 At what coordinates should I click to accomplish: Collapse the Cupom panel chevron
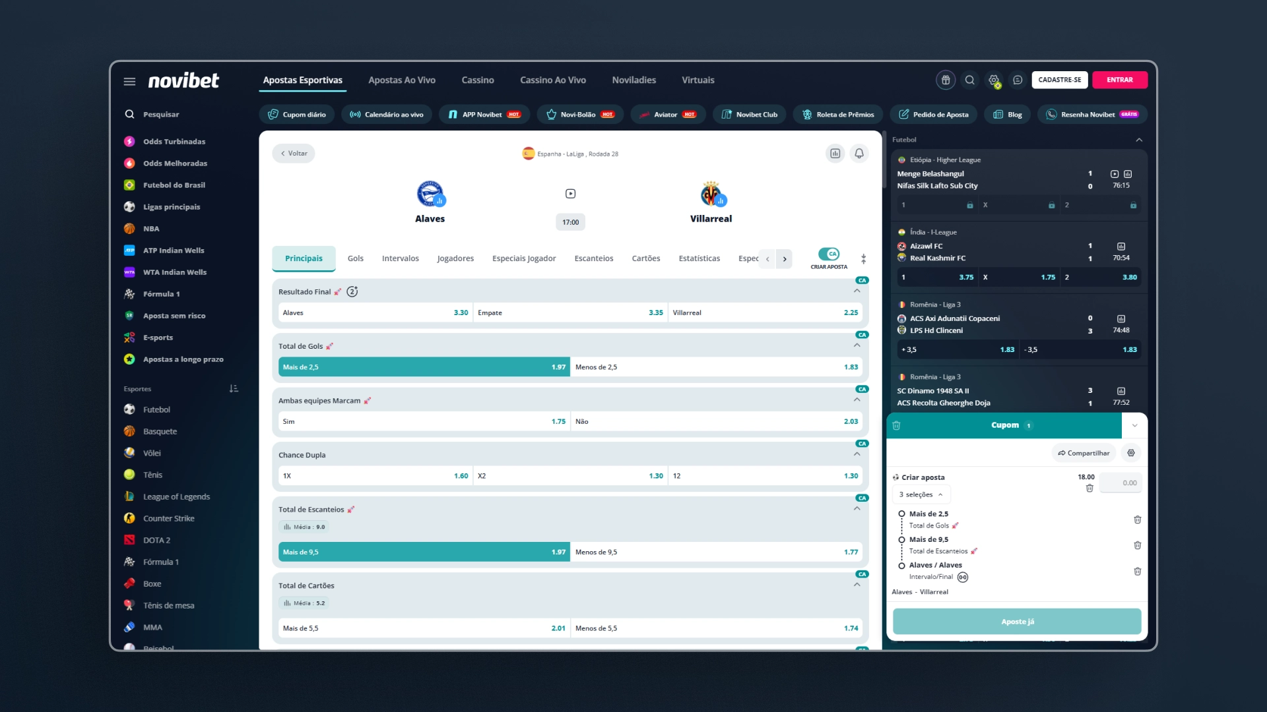[x=1135, y=425]
